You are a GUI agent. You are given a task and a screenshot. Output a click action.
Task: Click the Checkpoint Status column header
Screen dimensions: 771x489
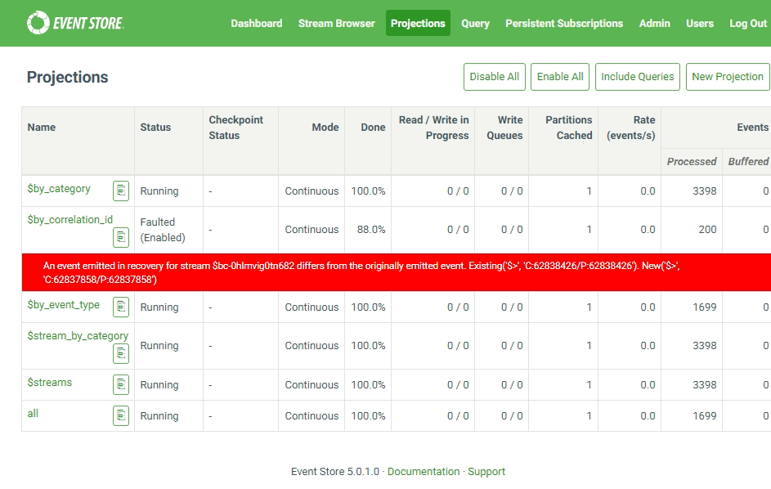[236, 128]
